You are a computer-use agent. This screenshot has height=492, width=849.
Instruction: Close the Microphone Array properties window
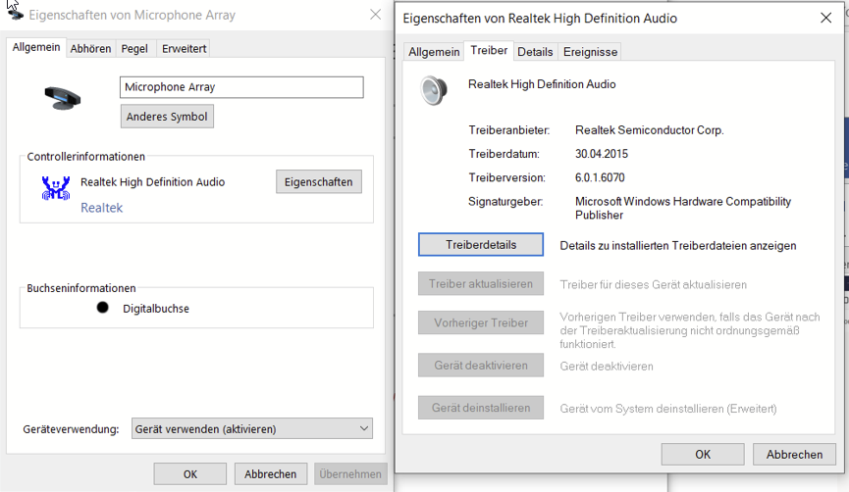pos(375,15)
